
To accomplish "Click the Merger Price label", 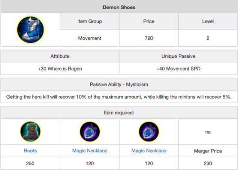I will 208,151.
